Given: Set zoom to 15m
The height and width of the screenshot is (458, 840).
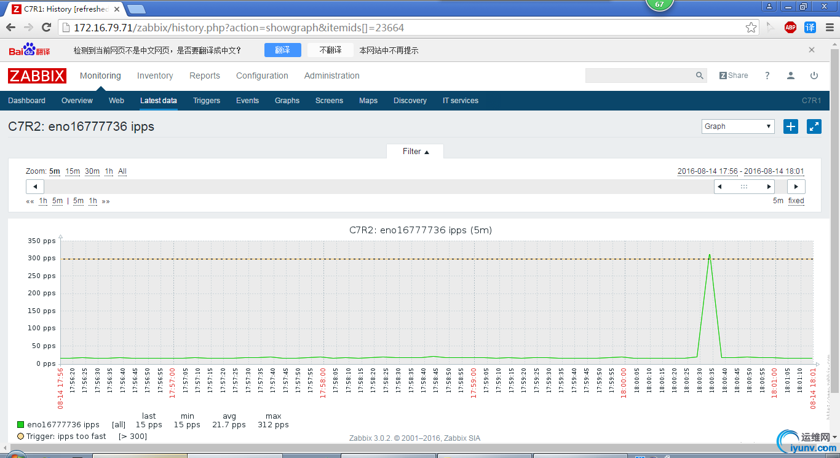Looking at the screenshot, I should (73, 171).
